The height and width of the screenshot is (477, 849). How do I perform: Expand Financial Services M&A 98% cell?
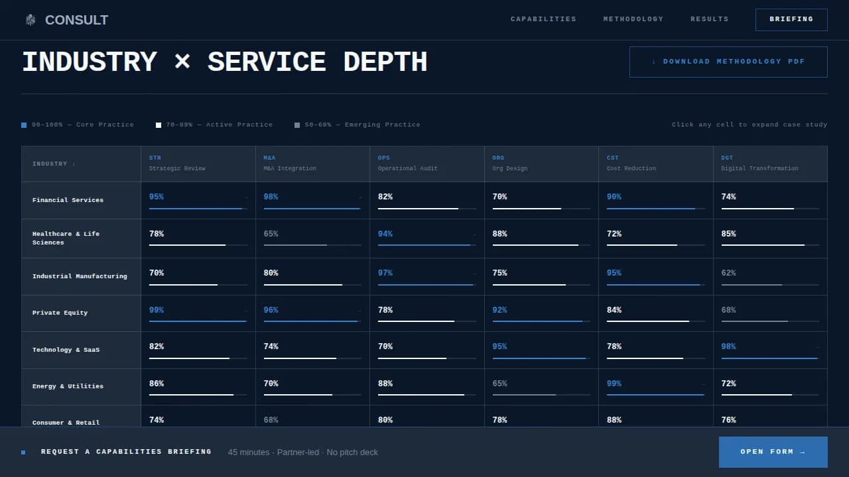point(312,200)
